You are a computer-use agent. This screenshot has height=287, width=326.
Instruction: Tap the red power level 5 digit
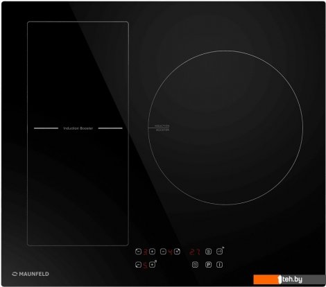[x=145, y=265]
